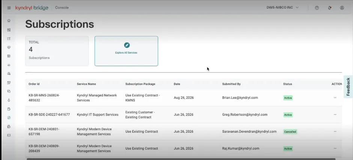The width and height of the screenshot is (353, 160).
Task: Sort by the Status column header
Action: click(288, 84)
